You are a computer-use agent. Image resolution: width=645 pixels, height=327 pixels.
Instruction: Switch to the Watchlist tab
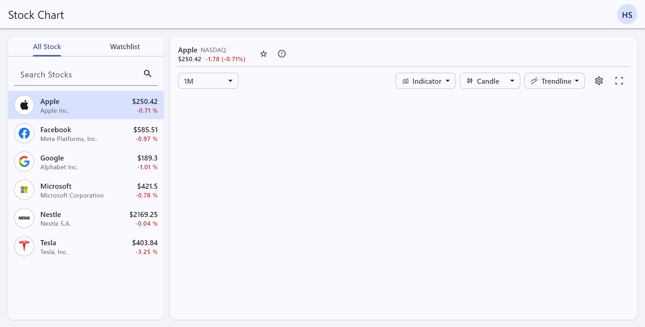coord(125,47)
